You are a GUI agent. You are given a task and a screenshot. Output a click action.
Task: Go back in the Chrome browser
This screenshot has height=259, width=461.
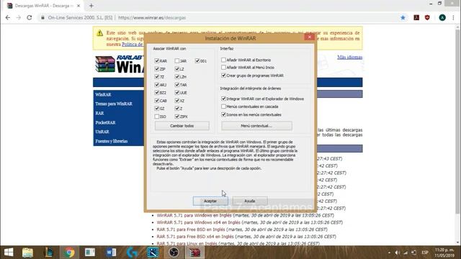click(x=8, y=17)
